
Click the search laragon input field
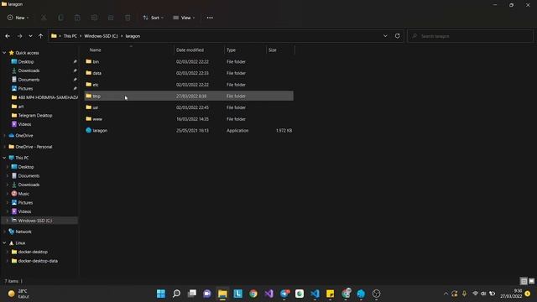pos(470,36)
